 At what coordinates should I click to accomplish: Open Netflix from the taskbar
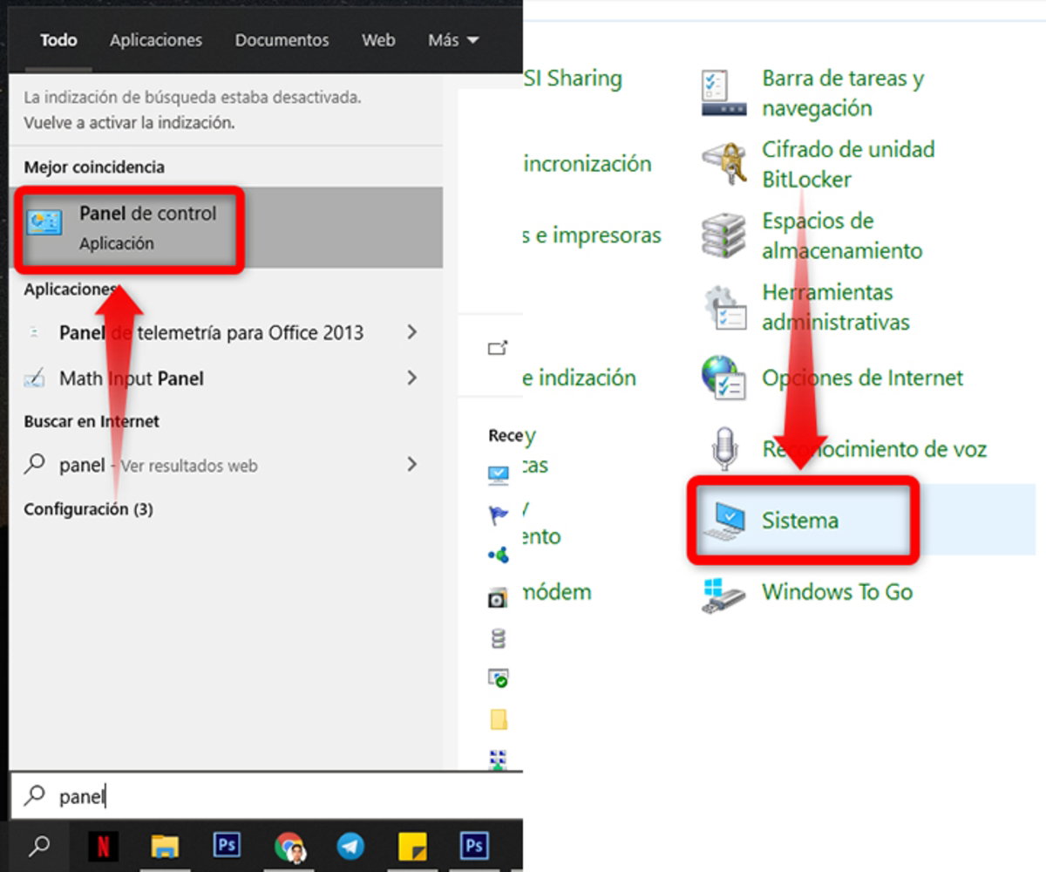[103, 844]
